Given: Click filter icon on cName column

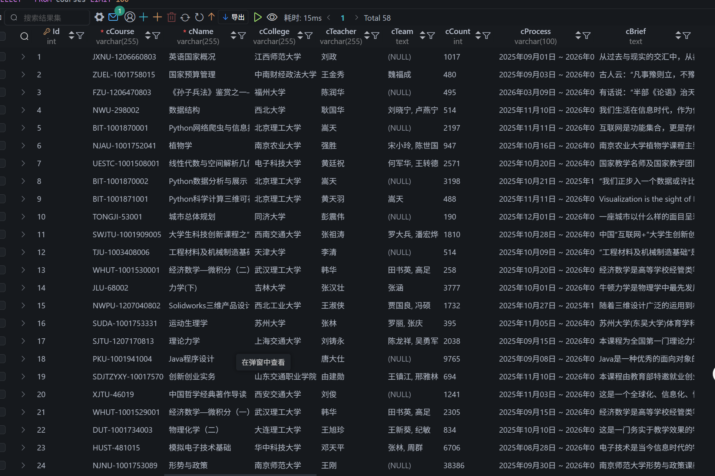Looking at the screenshot, I should 242,36.
